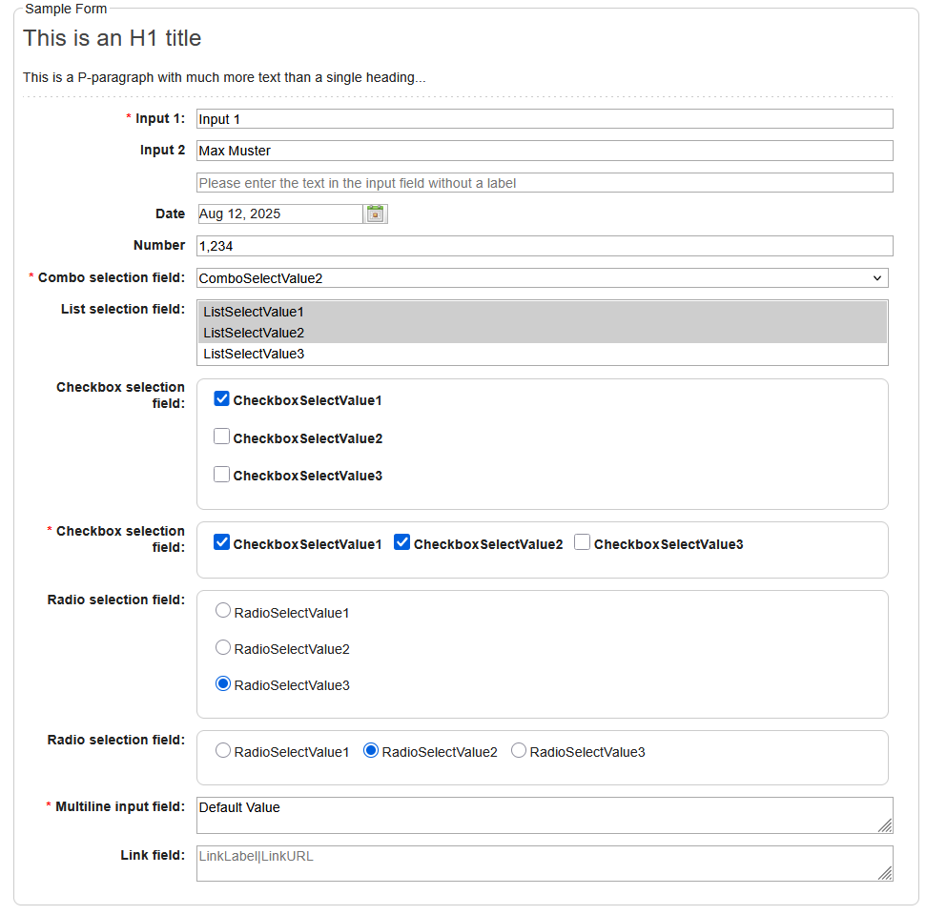Check CheckboxSelectValue2 in the vertically stacked group

pyautogui.click(x=222, y=437)
